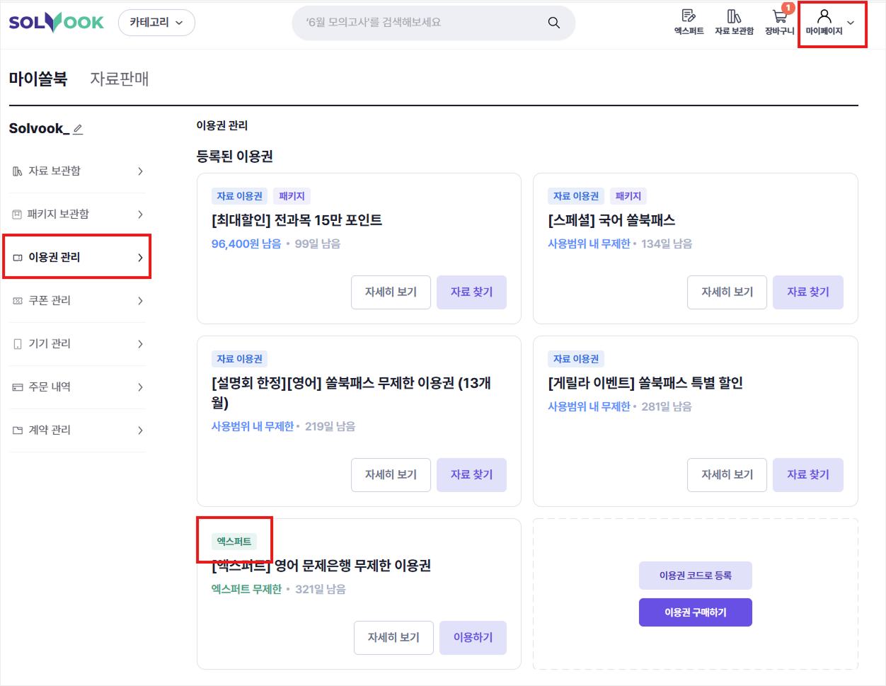Open 자료 보관함 menu in sidebar

click(77, 171)
